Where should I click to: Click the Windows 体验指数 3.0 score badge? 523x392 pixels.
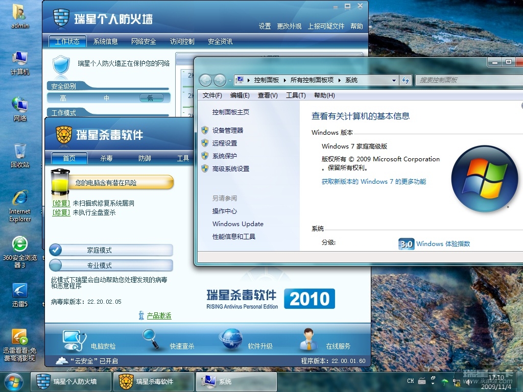coord(406,244)
